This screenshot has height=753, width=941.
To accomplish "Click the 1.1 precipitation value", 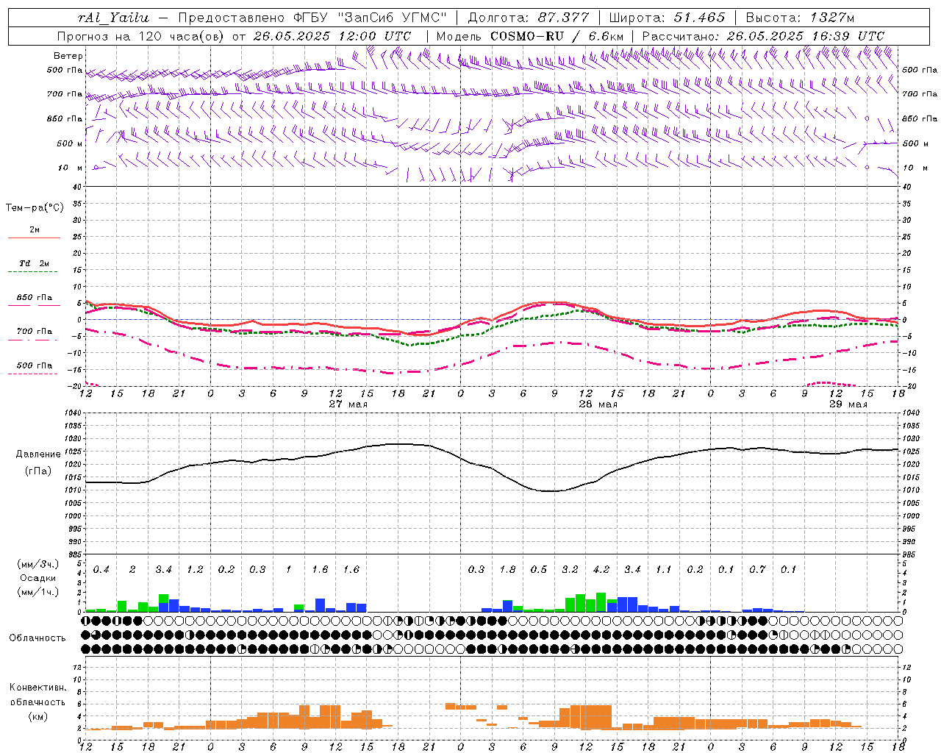I will [663, 569].
